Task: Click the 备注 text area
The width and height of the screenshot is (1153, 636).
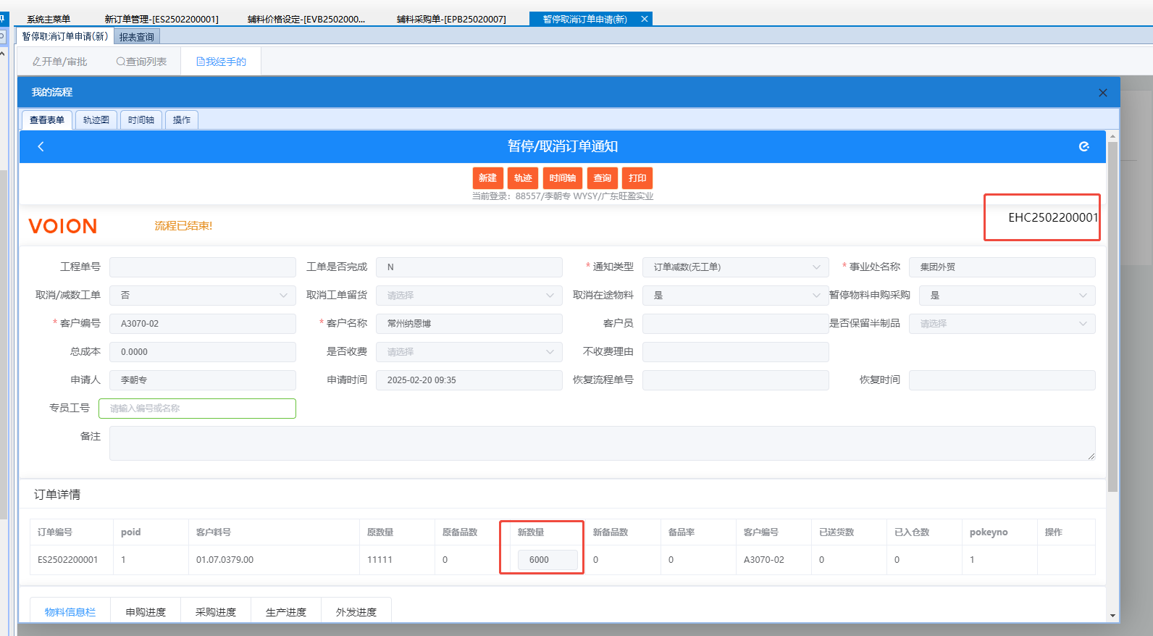Action: [603, 443]
